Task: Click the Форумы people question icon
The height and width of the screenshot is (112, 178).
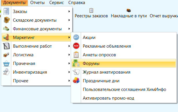Action: pyautogui.click(x=76, y=63)
